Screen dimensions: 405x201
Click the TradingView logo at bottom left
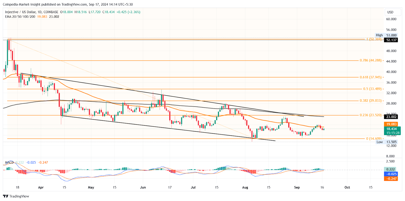coord(16,196)
